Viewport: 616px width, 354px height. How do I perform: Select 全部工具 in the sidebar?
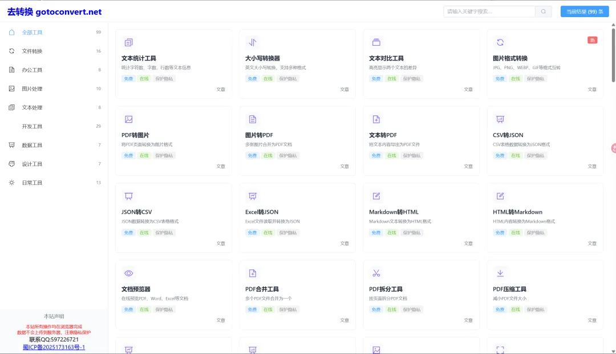pyautogui.click(x=54, y=32)
